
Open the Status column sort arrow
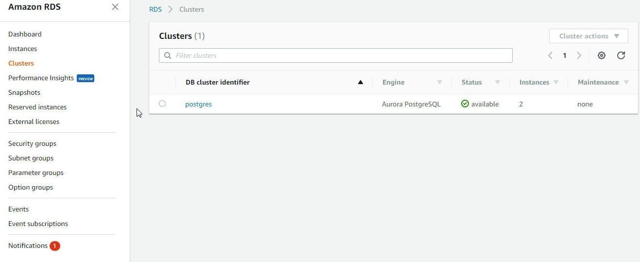click(x=498, y=82)
